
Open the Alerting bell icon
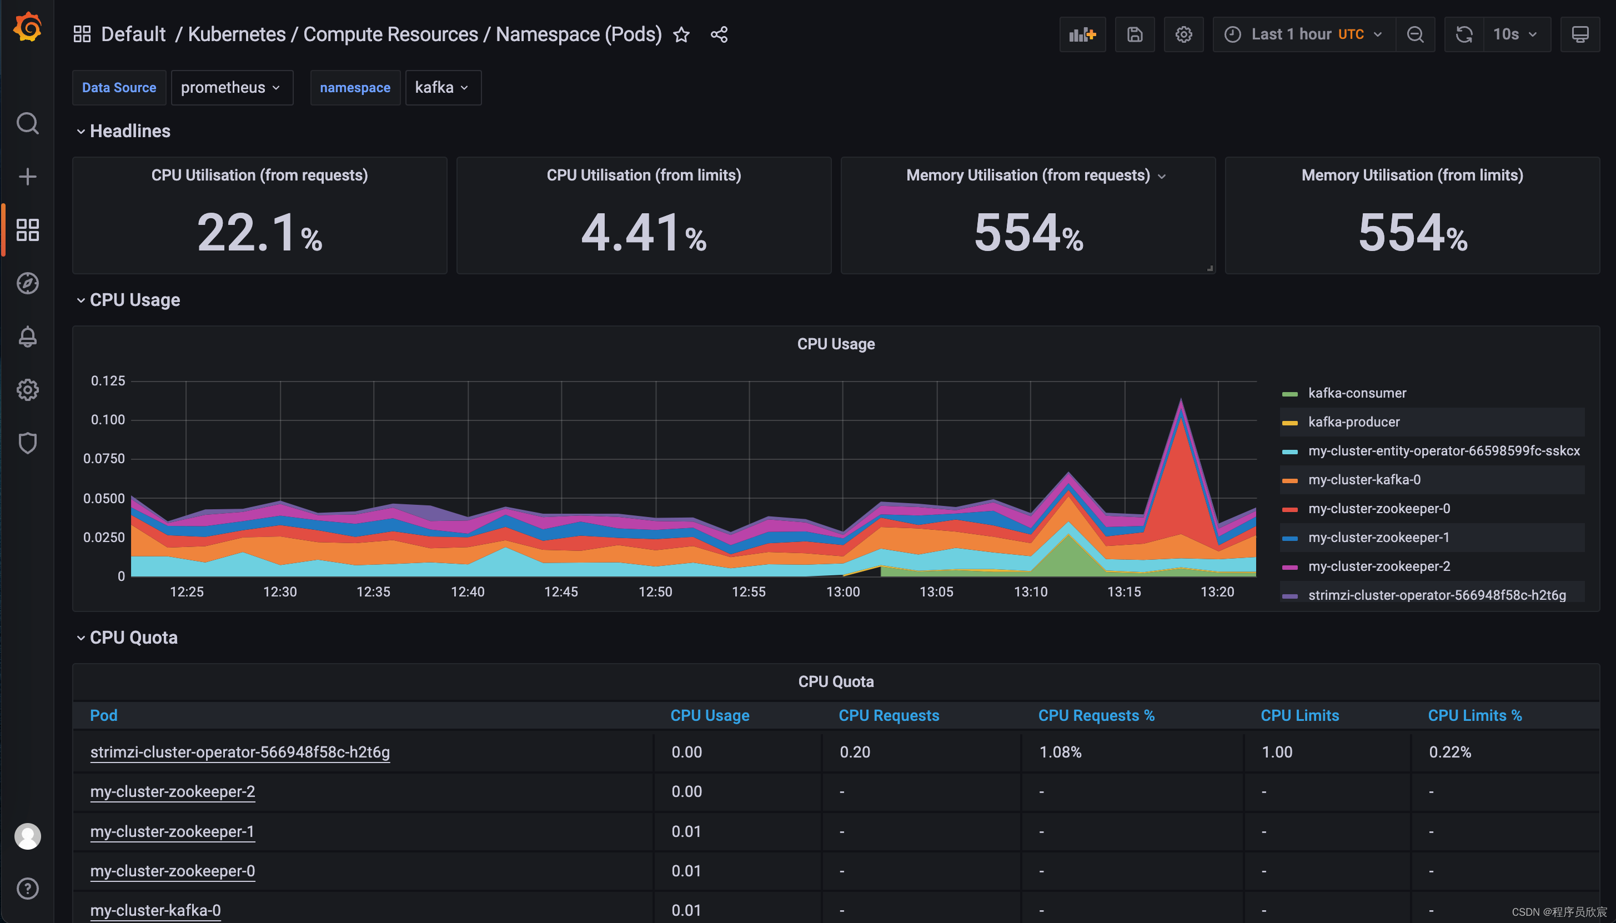click(27, 337)
